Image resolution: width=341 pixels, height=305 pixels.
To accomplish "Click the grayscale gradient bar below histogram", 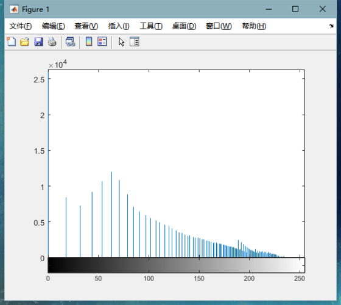I will 176,265.
